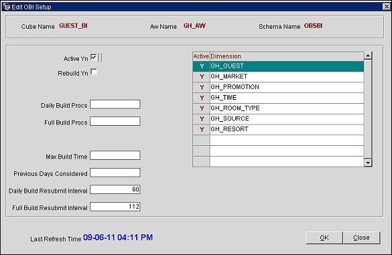392x255 pixels.
Task: Click the Full Build Procs field
Action: [x=115, y=121]
